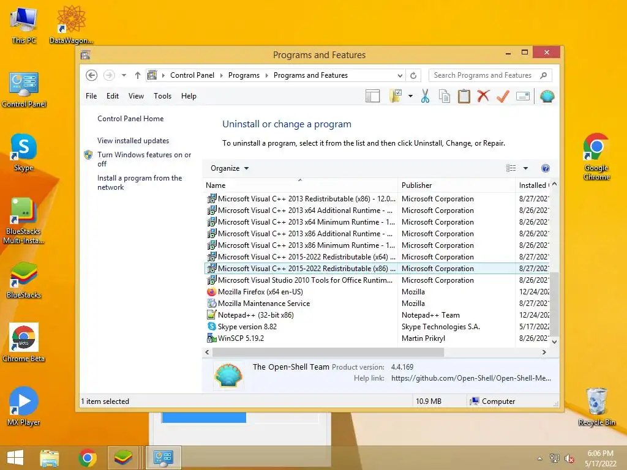The width and height of the screenshot is (627, 470).
Task: Open the Edit menu
Action: coord(113,96)
